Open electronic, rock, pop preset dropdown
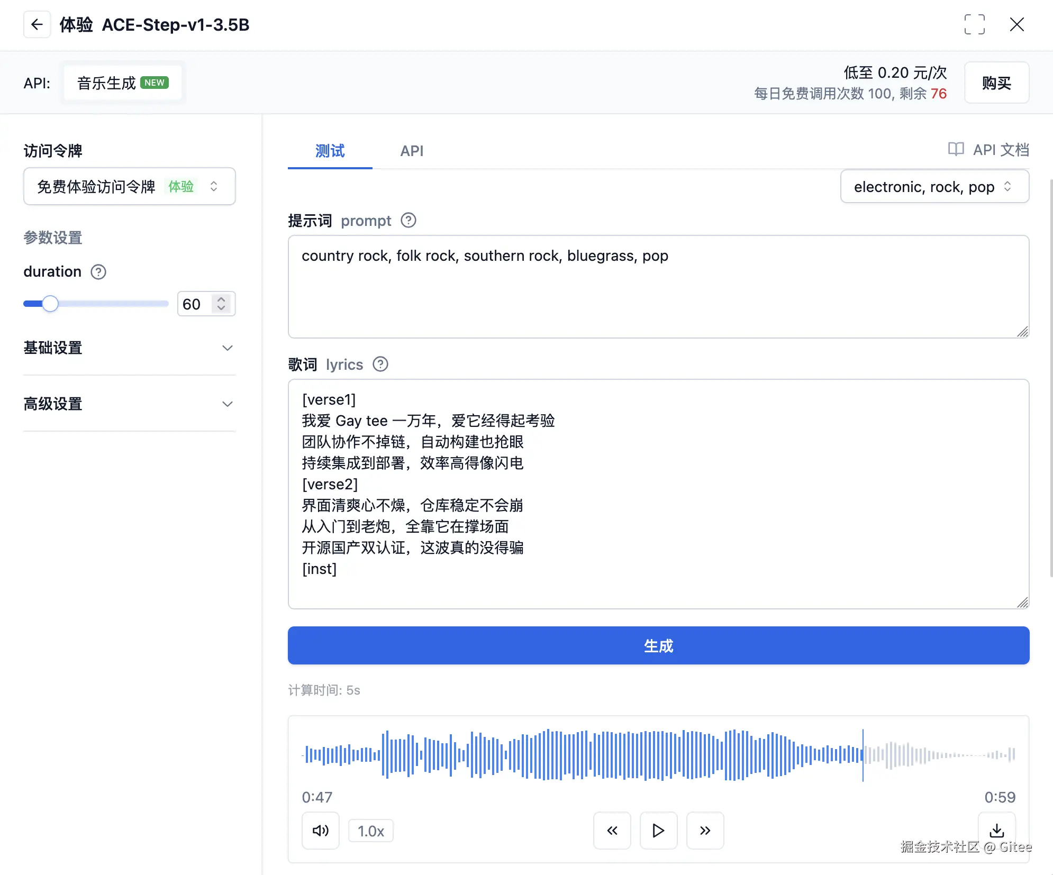The height and width of the screenshot is (875, 1053). (x=934, y=187)
